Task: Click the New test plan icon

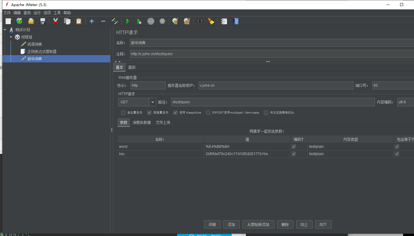Action: (8, 21)
